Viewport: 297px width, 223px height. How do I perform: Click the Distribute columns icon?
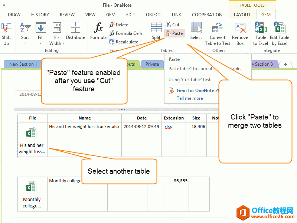[x=75, y=27]
